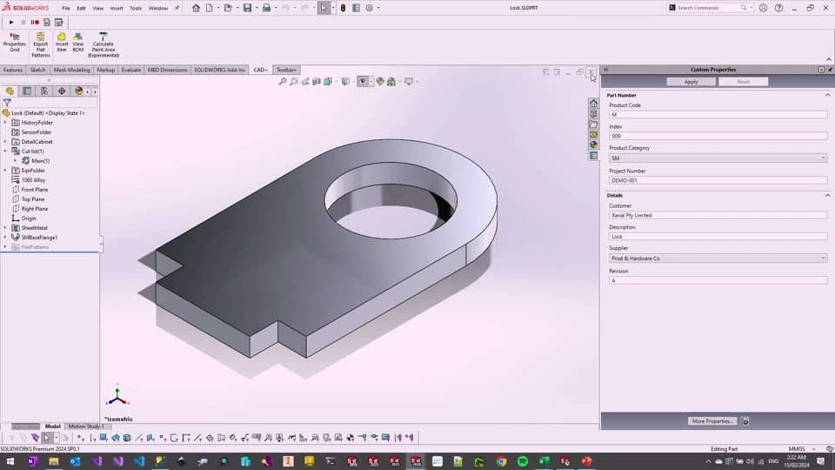Expand the SheetMetal tree node
835x470 pixels.
[x=5, y=228]
